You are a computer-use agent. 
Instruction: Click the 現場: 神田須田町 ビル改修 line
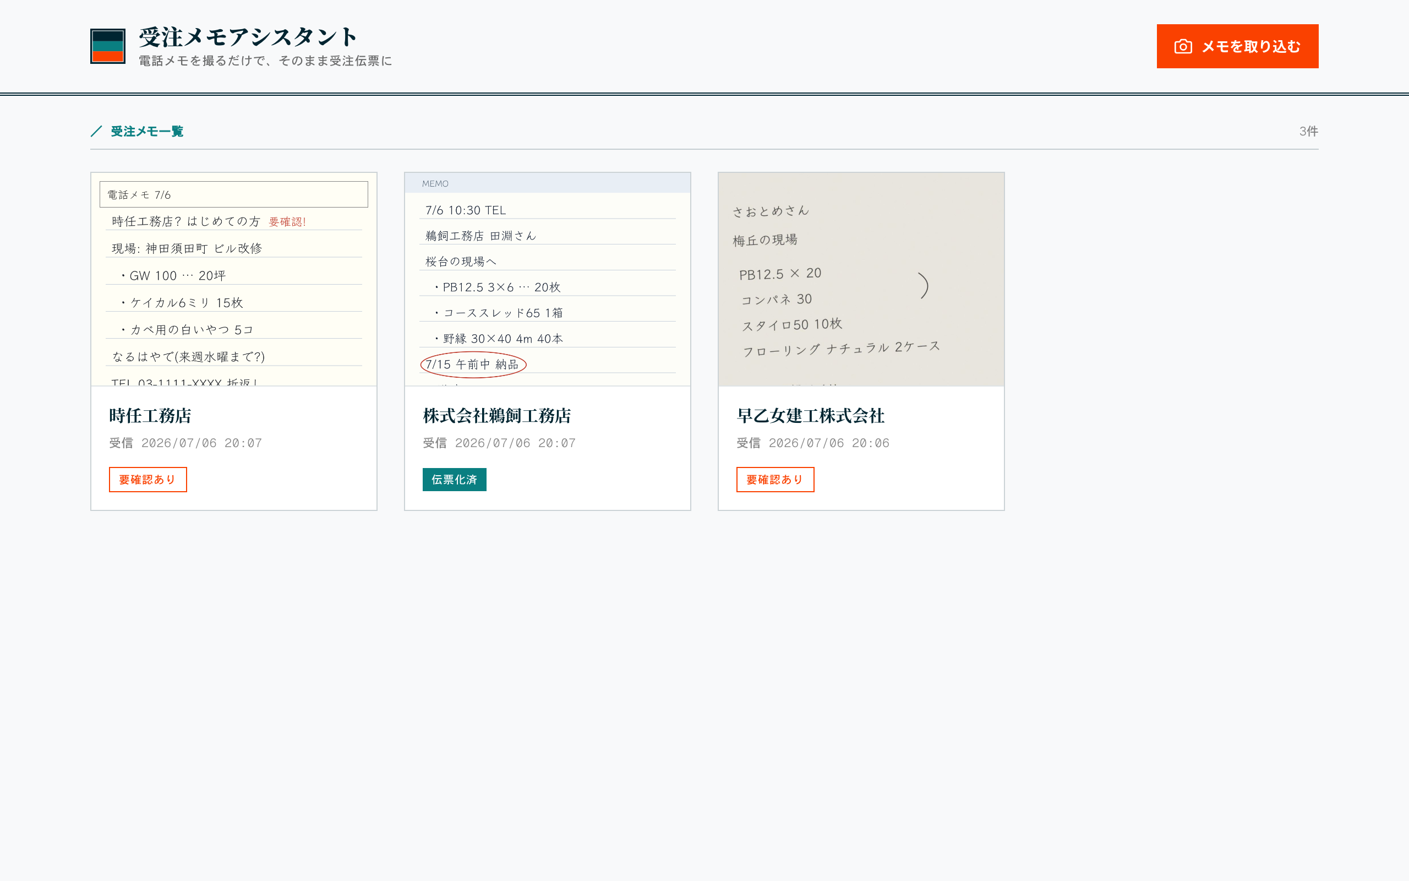pyautogui.click(x=187, y=249)
